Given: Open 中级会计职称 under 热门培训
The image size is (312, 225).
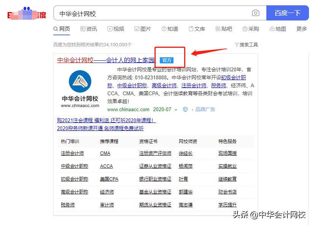Looking at the screenshot, I should pos(75,166).
